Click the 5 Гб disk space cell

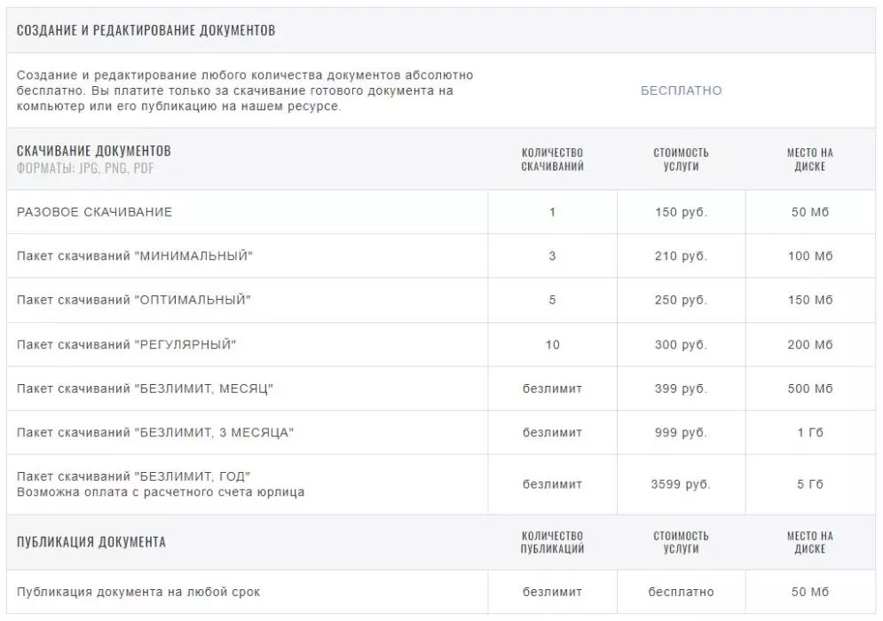click(810, 484)
